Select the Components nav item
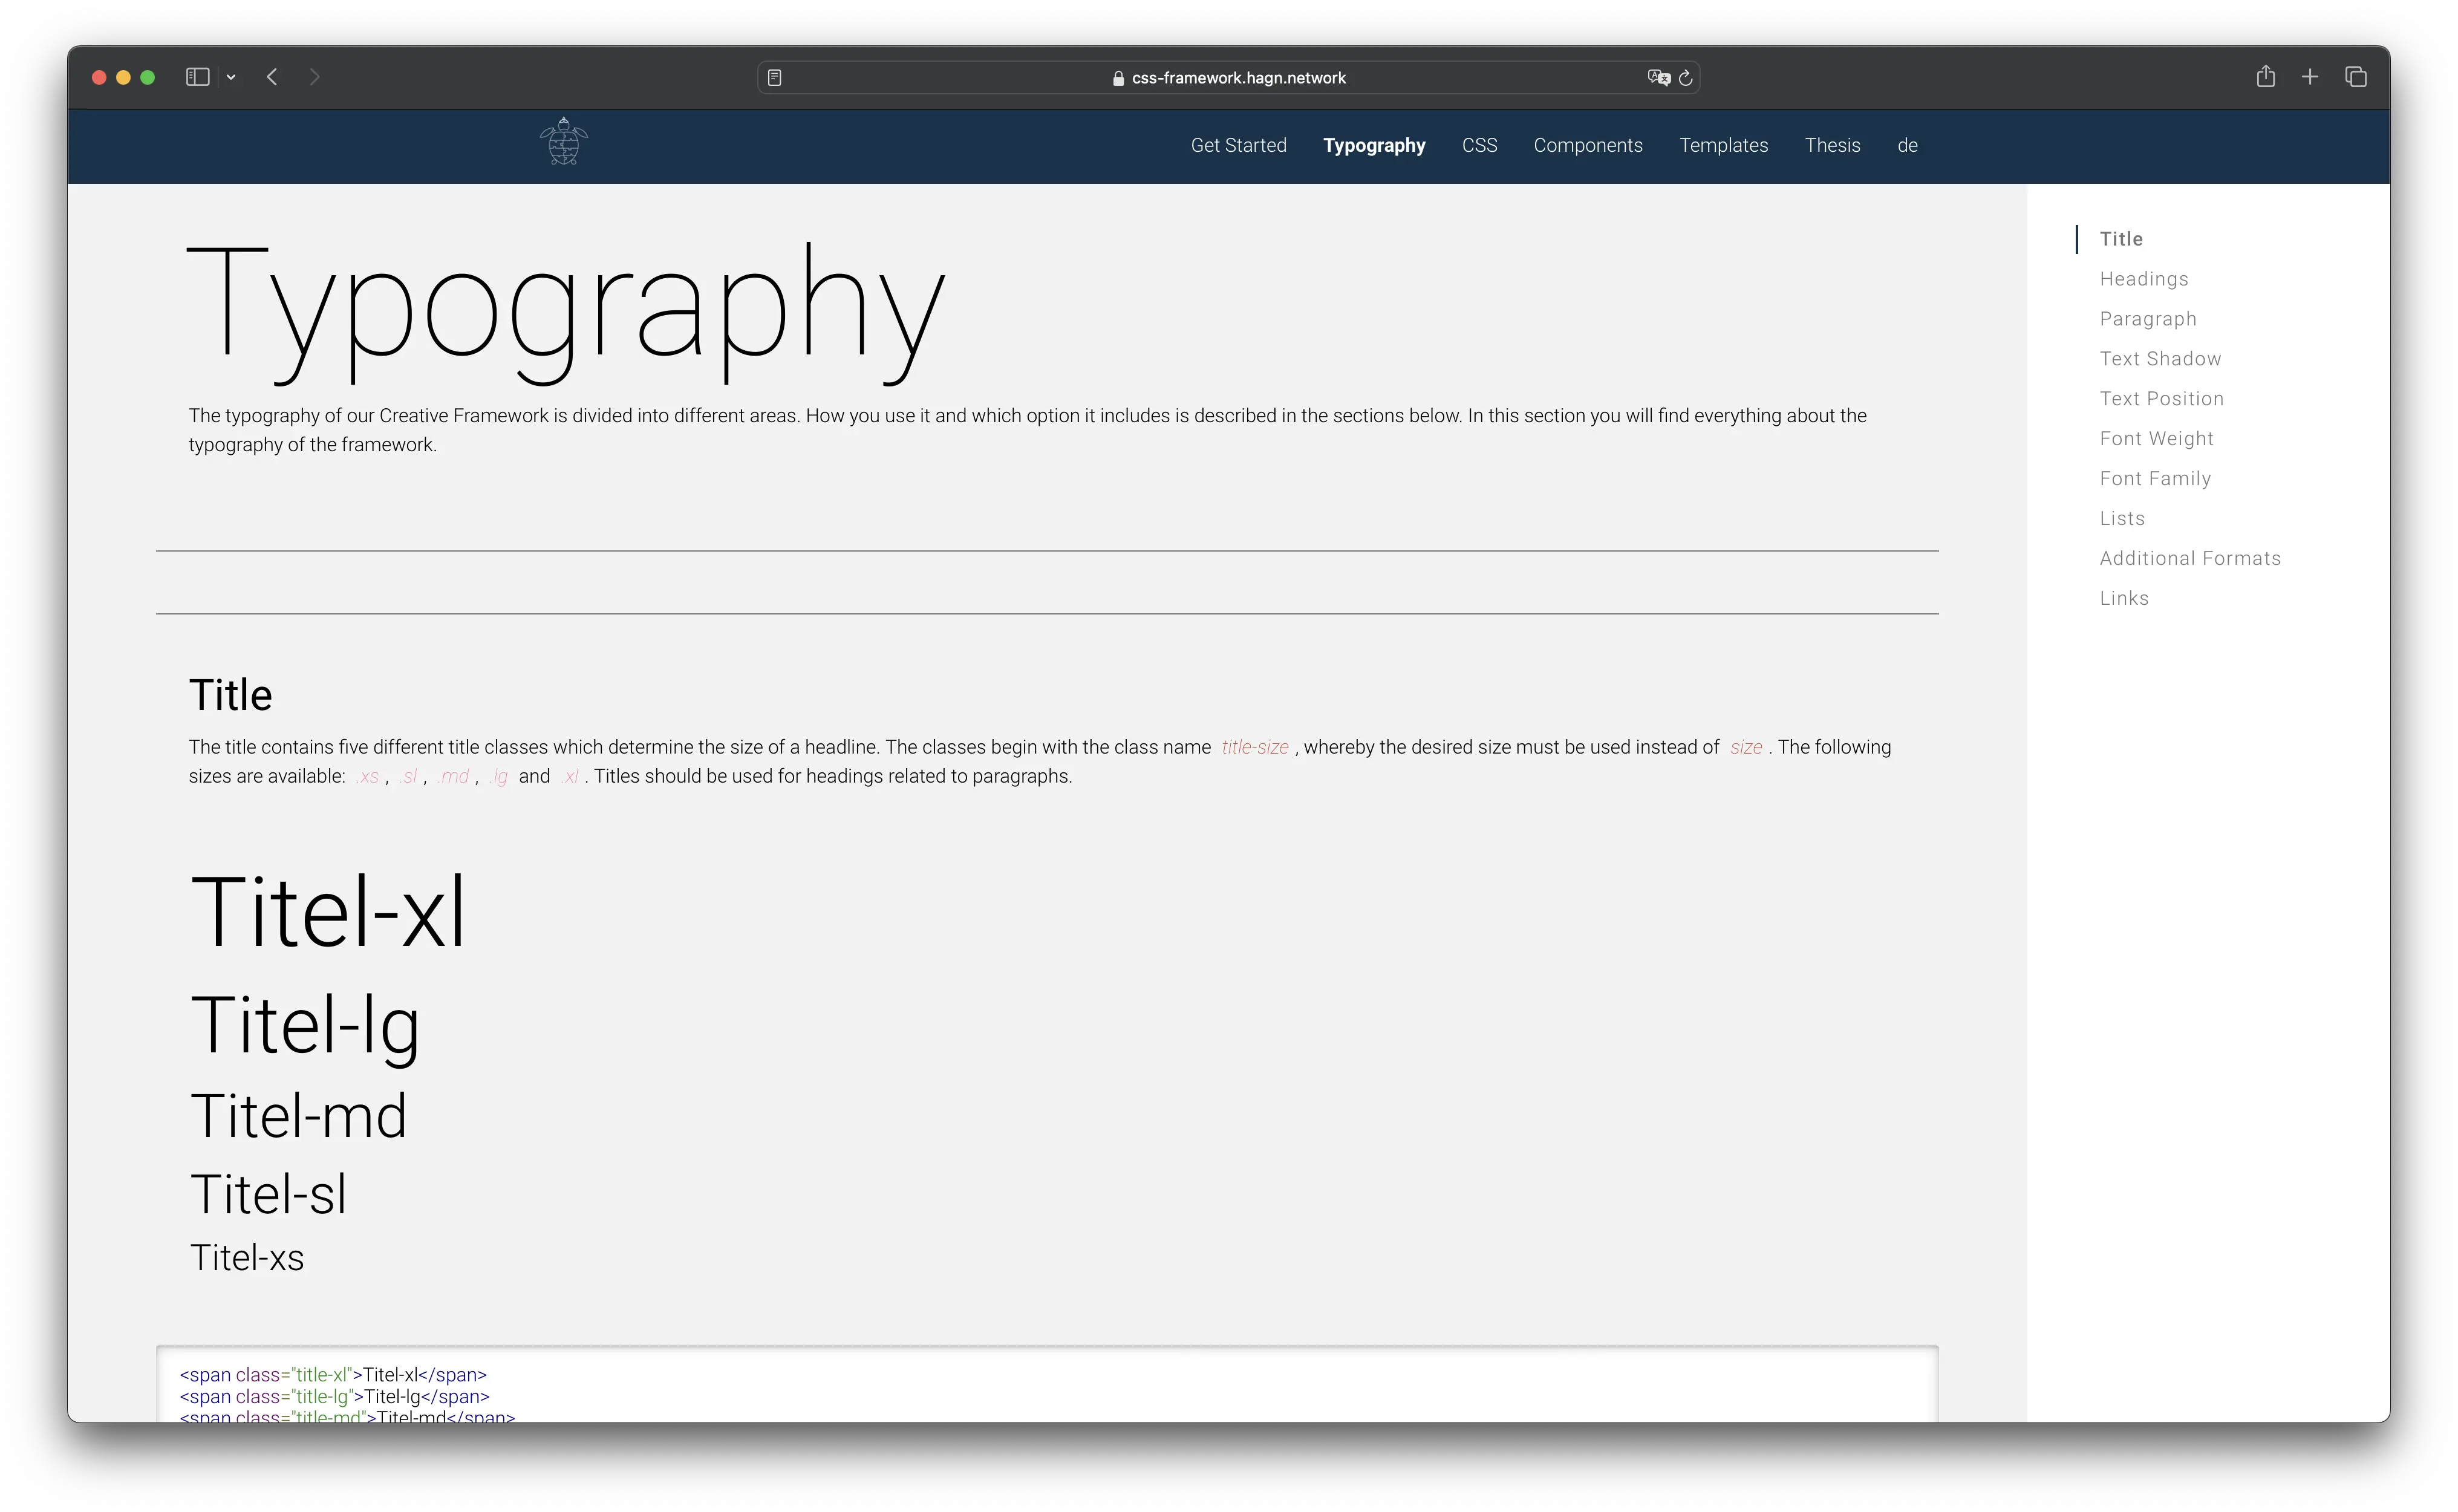 1587,145
